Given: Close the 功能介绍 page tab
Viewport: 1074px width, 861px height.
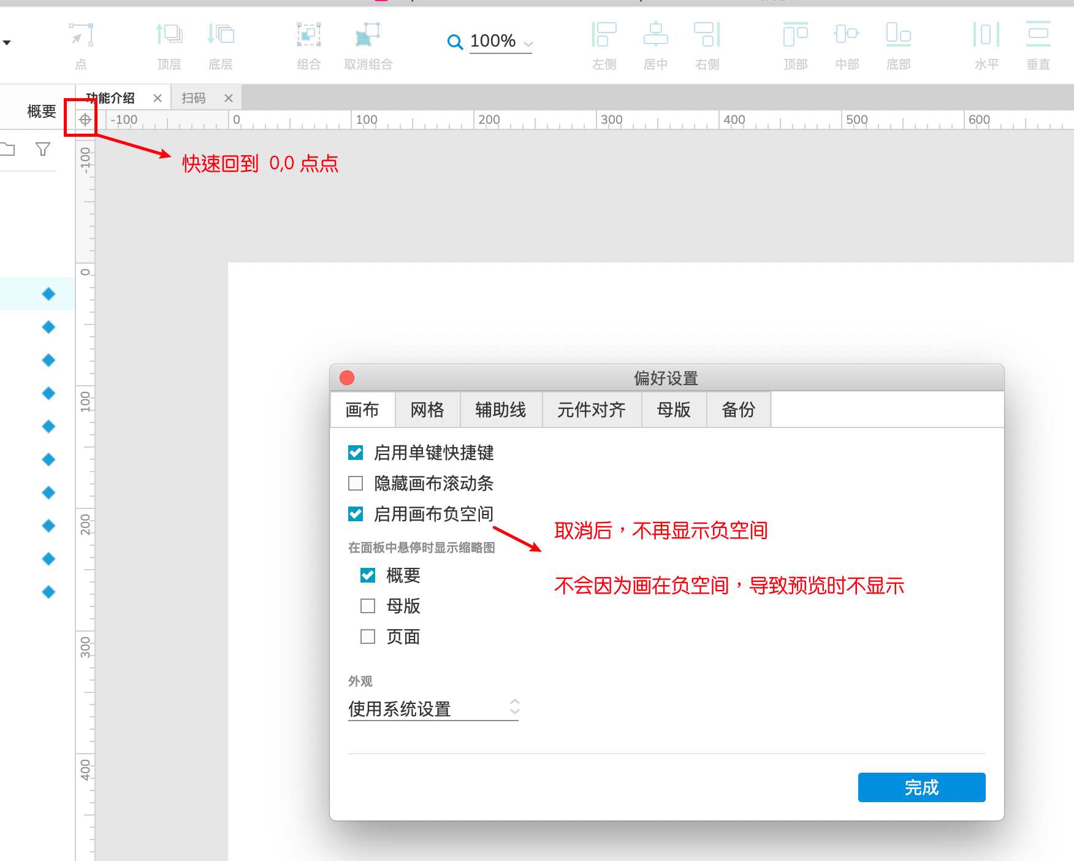Looking at the screenshot, I should 158,98.
